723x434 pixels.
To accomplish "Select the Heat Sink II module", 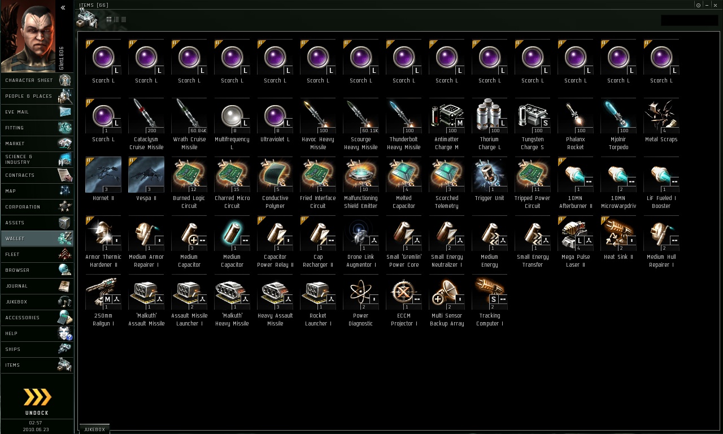I will point(619,238).
